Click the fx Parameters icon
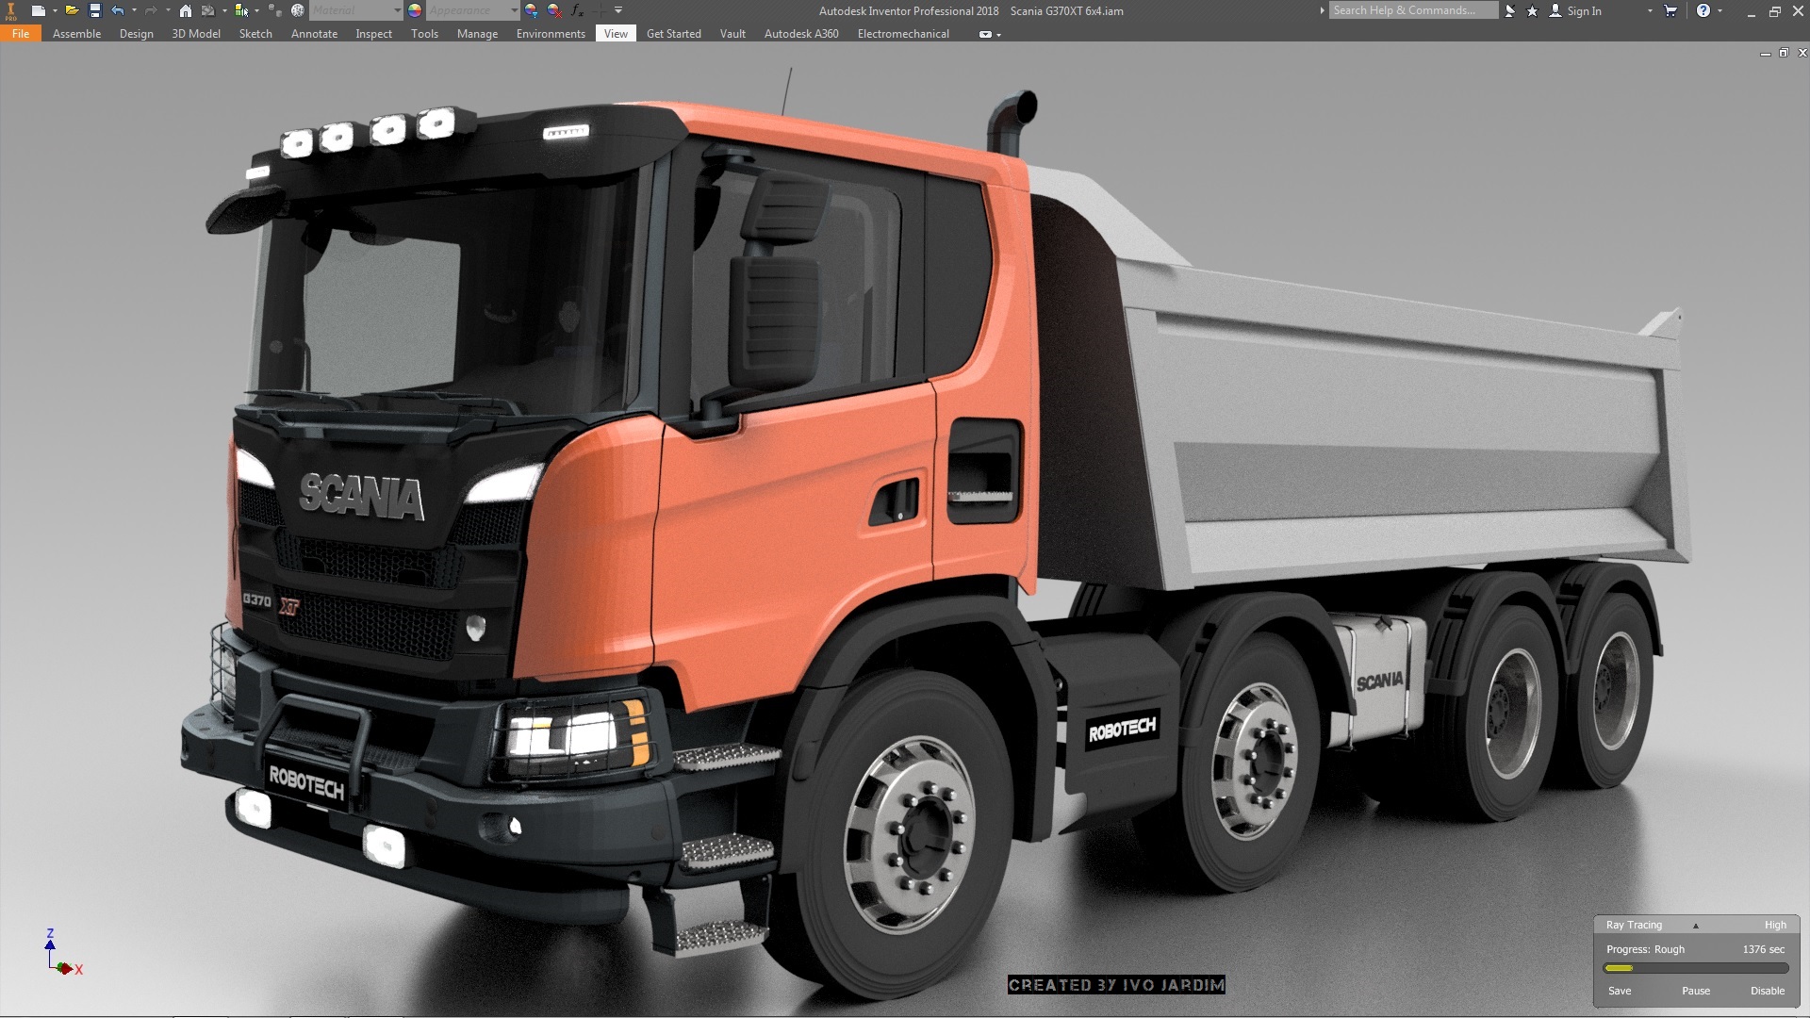 click(x=577, y=10)
